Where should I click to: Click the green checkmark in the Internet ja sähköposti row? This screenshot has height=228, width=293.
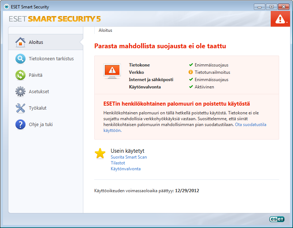pyautogui.click(x=191, y=79)
